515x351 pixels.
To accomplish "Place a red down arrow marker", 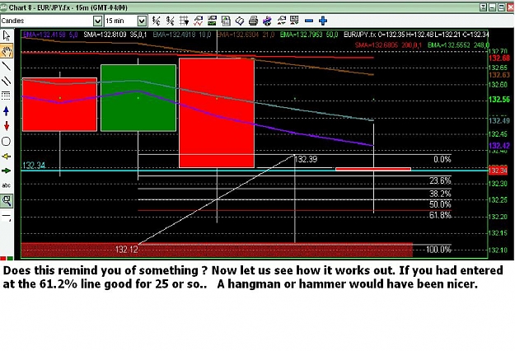I will point(7,126).
